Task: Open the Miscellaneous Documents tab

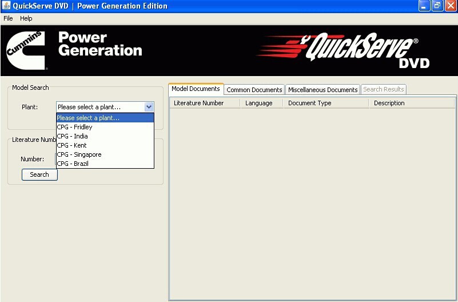Action: coord(322,90)
